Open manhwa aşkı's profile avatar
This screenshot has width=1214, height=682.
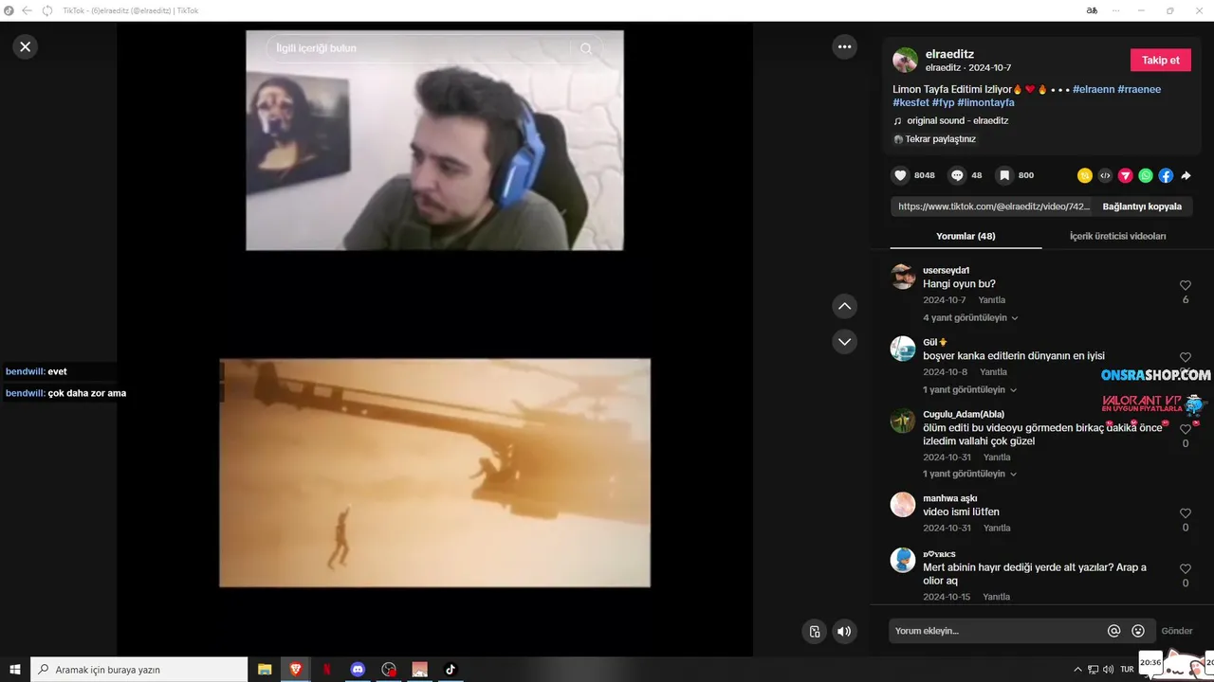tap(903, 505)
